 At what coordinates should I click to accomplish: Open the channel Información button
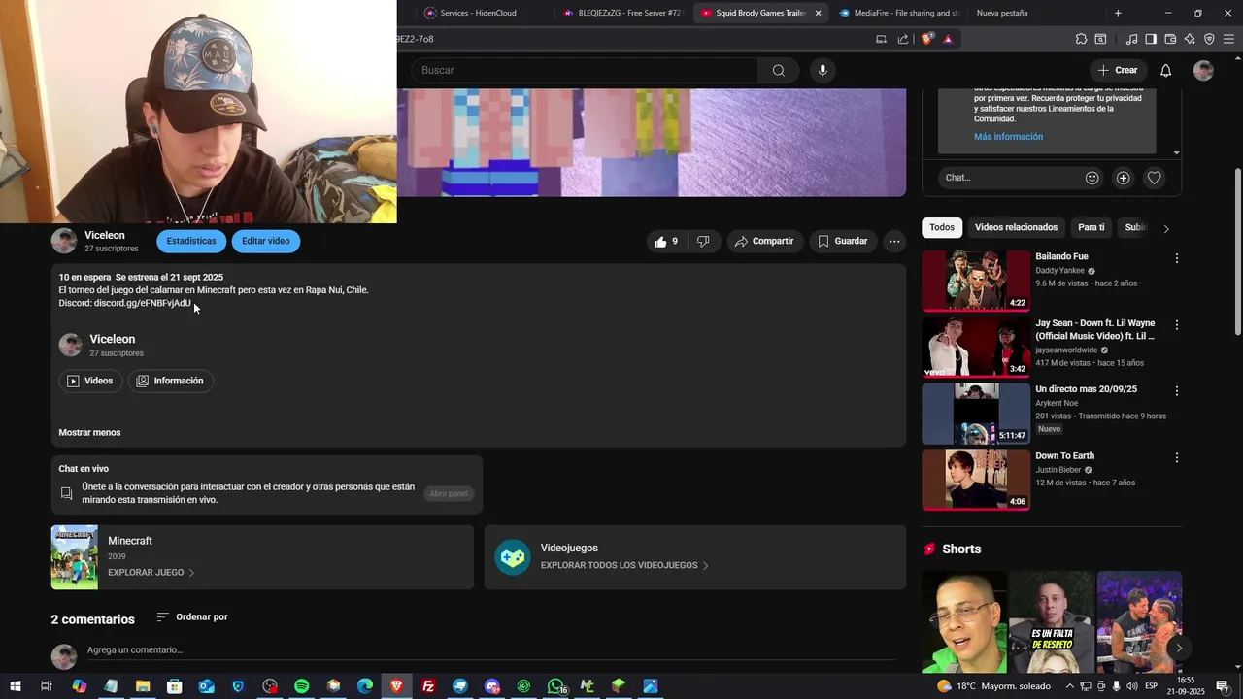click(170, 381)
